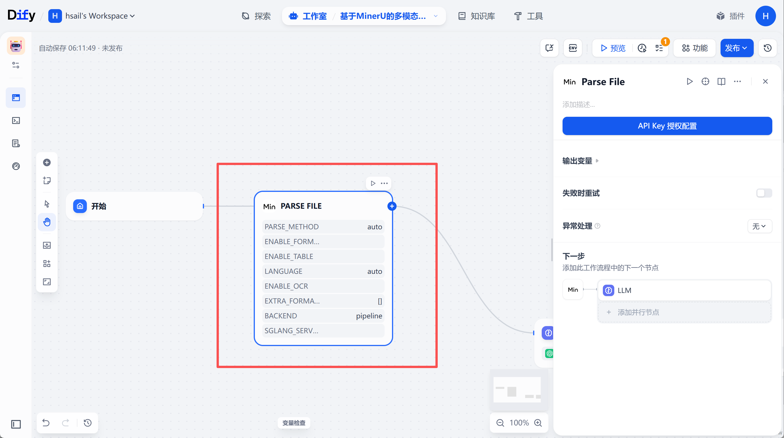This screenshot has height=438, width=784.
Task: Open the monitoring dashboard icon
Action: click(16, 166)
